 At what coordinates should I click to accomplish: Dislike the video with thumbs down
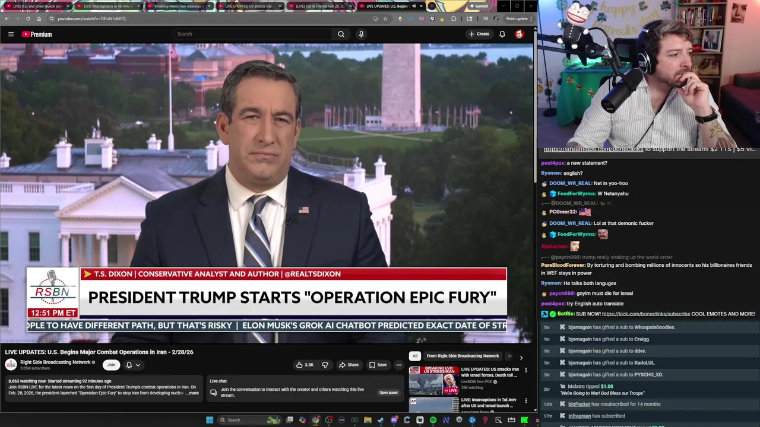click(325, 365)
